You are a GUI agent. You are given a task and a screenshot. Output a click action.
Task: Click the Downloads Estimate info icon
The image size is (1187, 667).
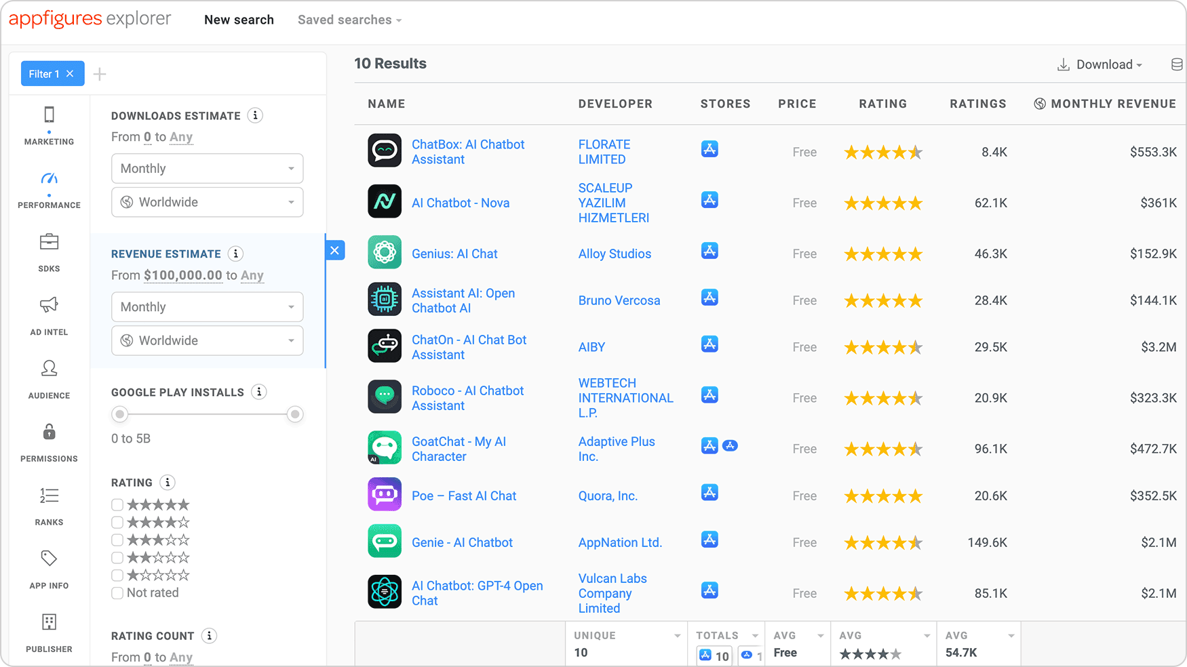[x=255, y=115]
